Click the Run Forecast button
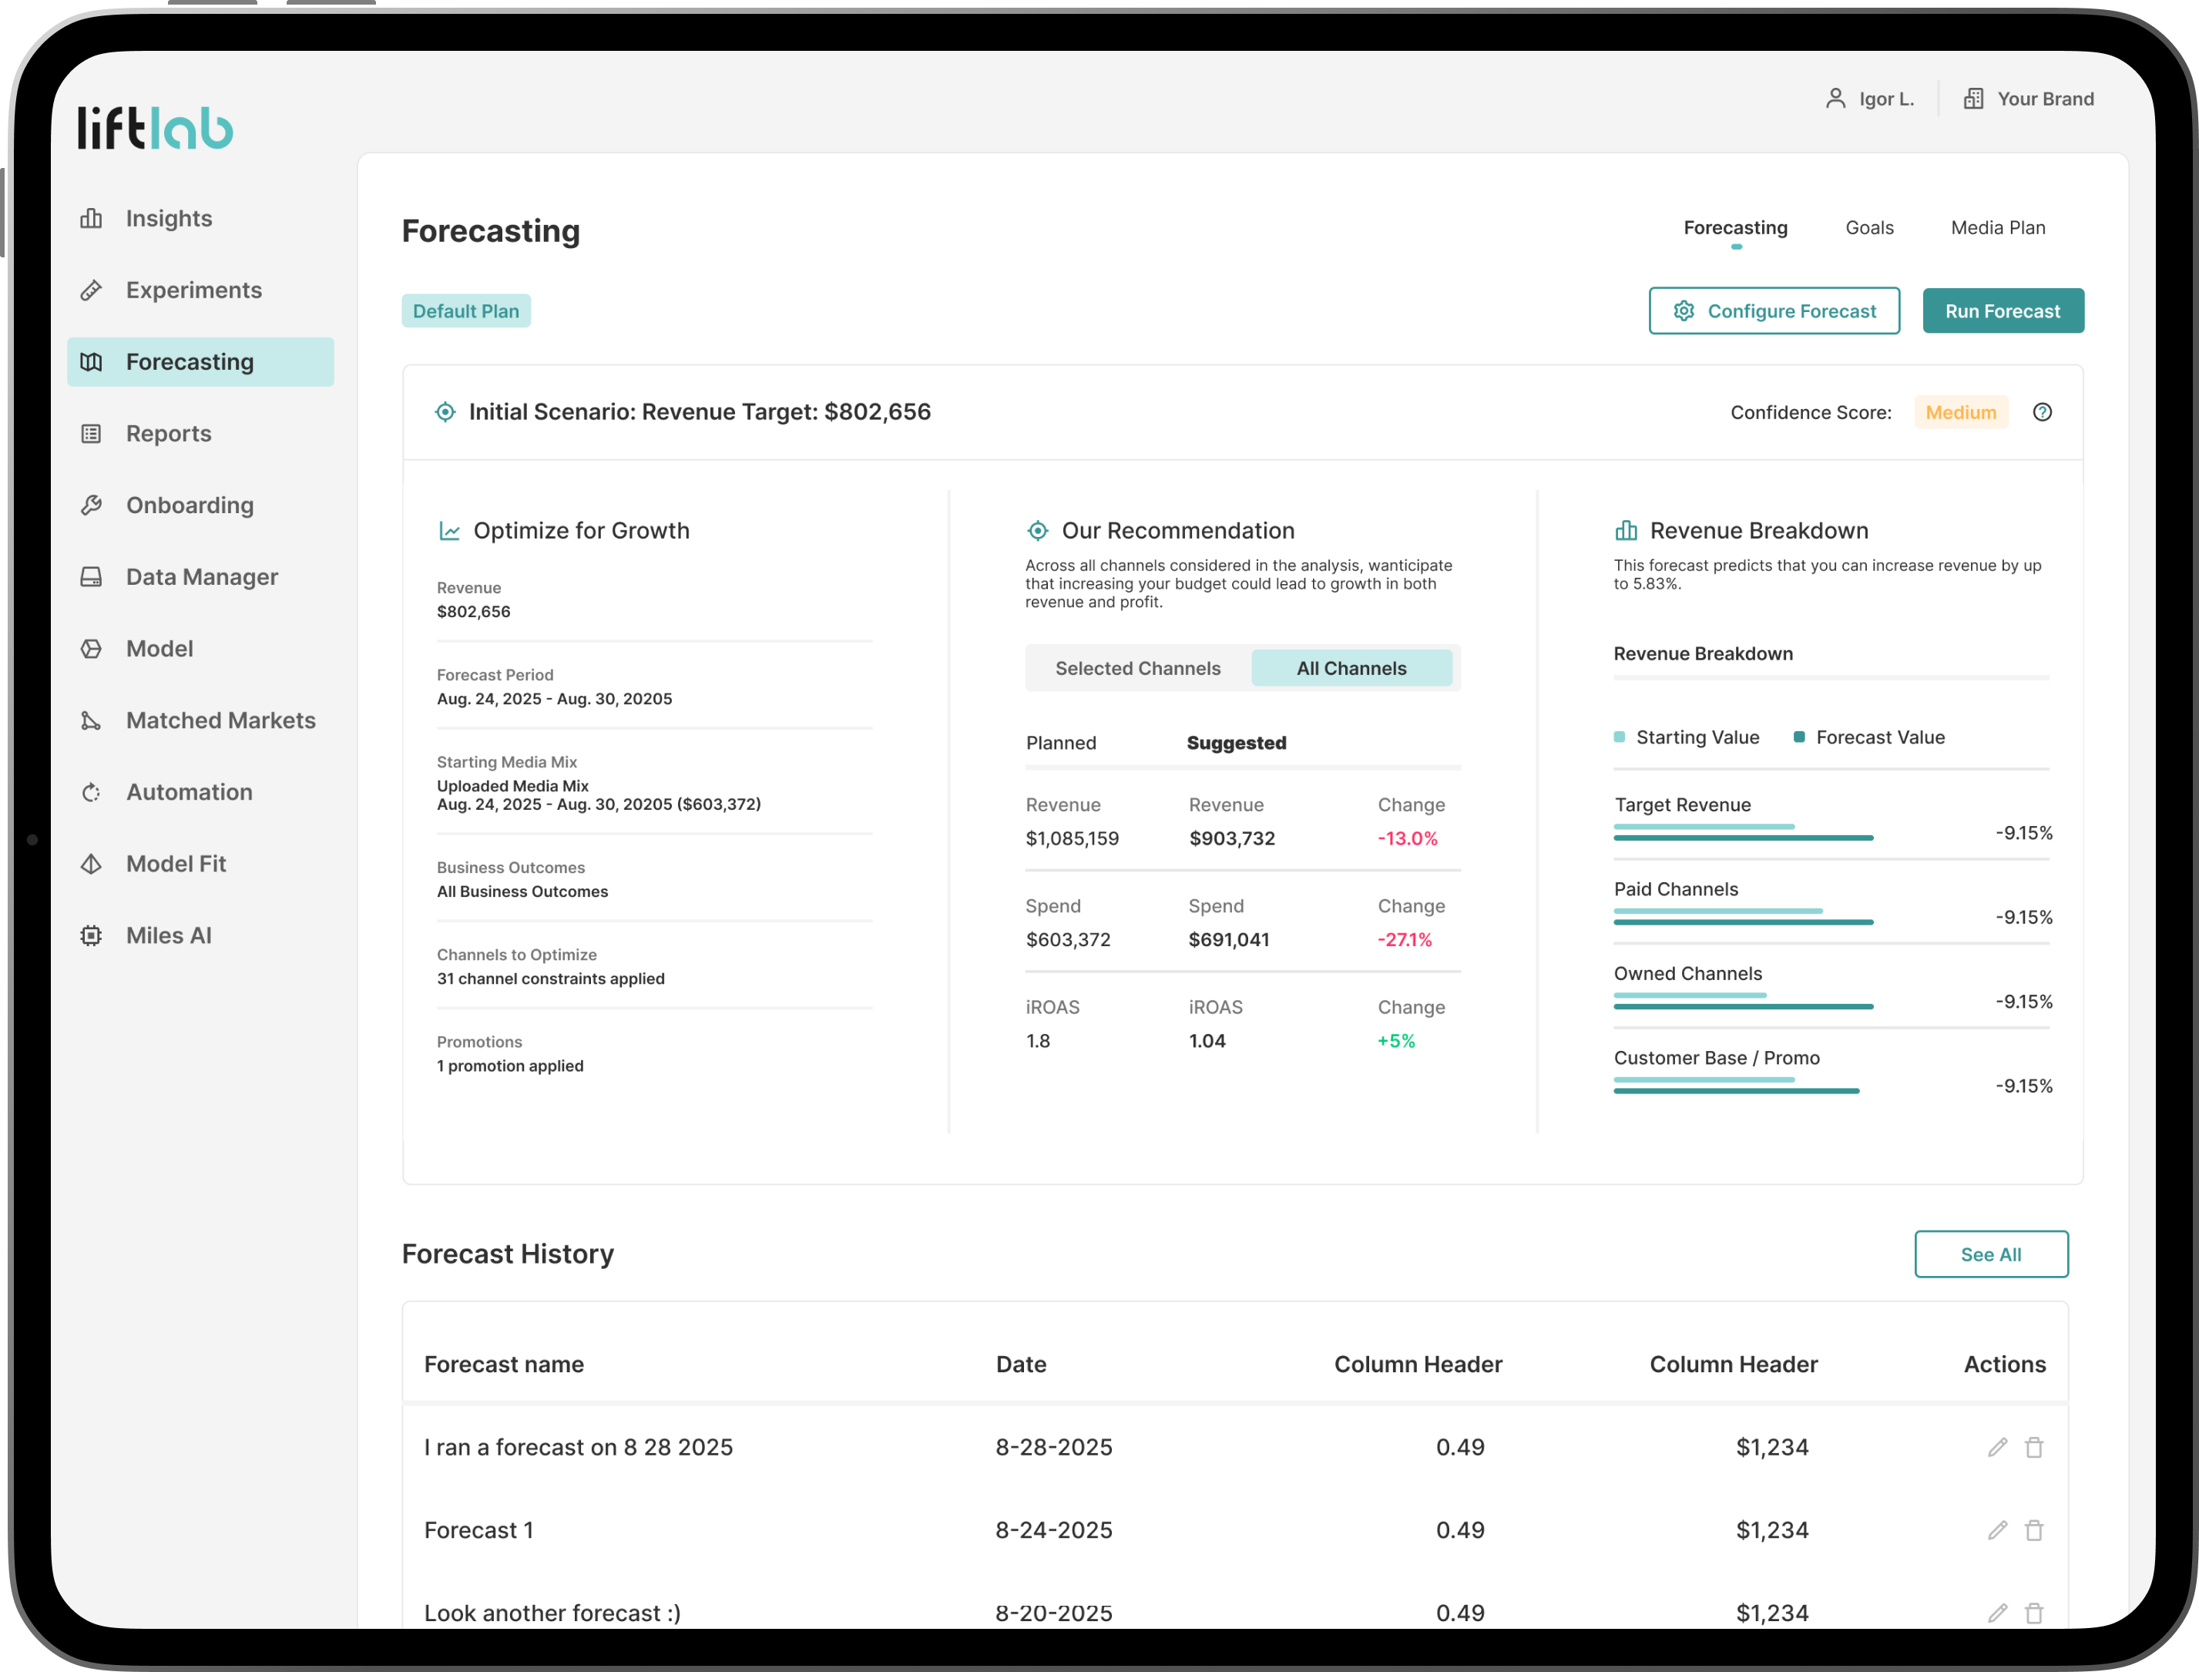Viewport: 2199px width, 1672px height. click(2002, 311)
